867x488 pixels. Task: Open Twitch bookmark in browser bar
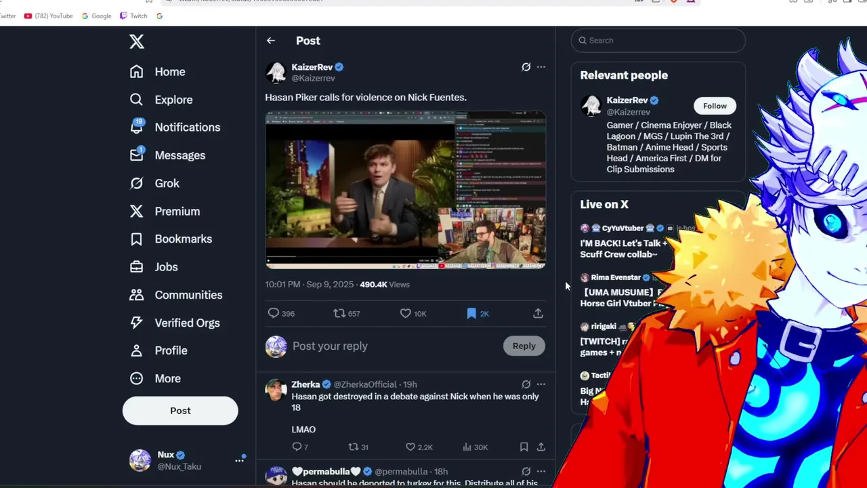coord(133,16)
